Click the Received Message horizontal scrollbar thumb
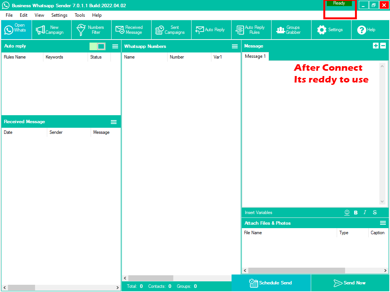 [x=21, y=287]
